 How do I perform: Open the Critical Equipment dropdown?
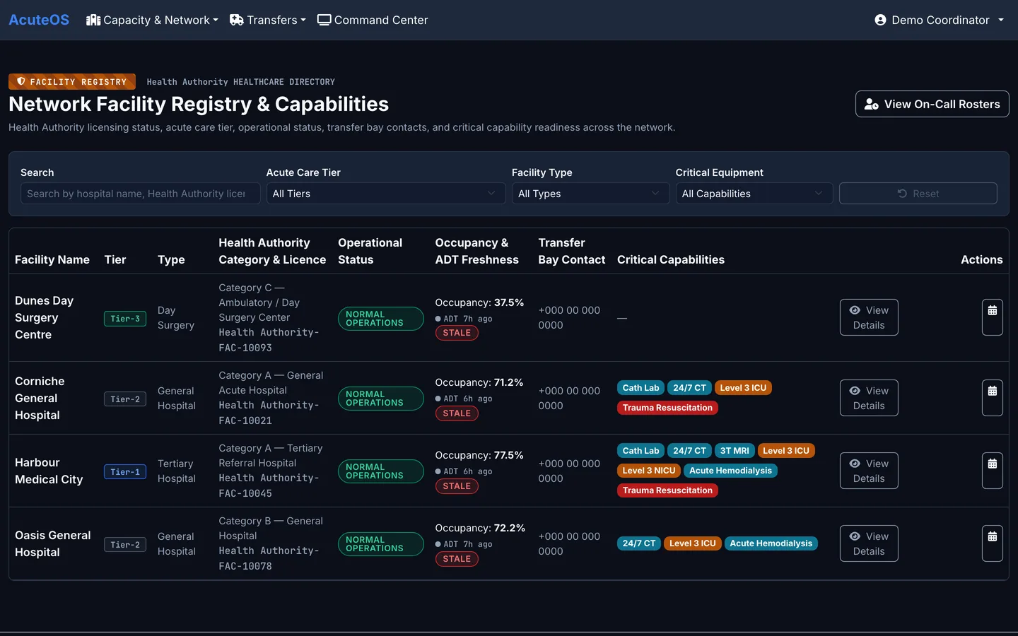click(x=754, y=194)
